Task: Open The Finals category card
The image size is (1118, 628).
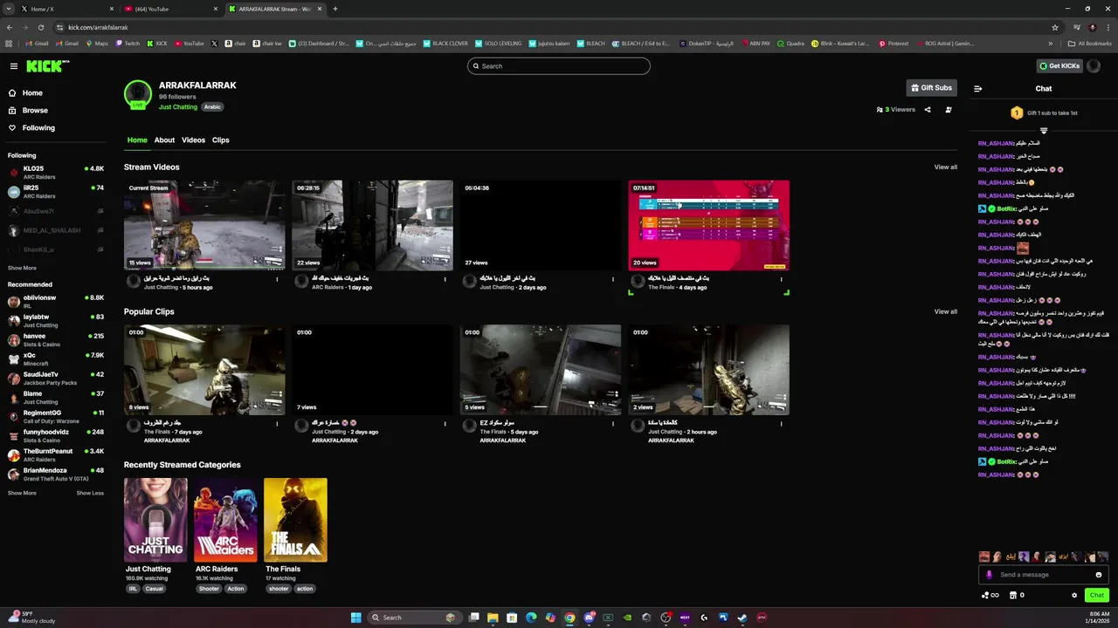Action: (295, 520)
